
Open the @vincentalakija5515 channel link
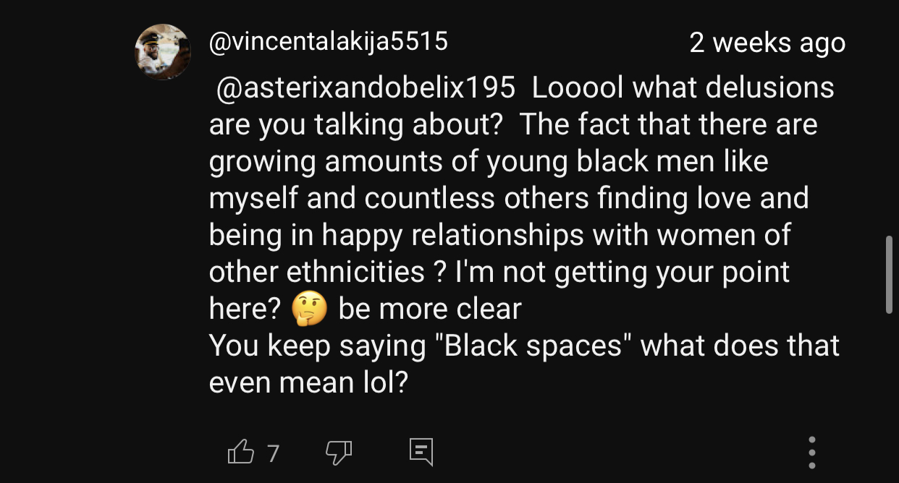tap(329, 42)
